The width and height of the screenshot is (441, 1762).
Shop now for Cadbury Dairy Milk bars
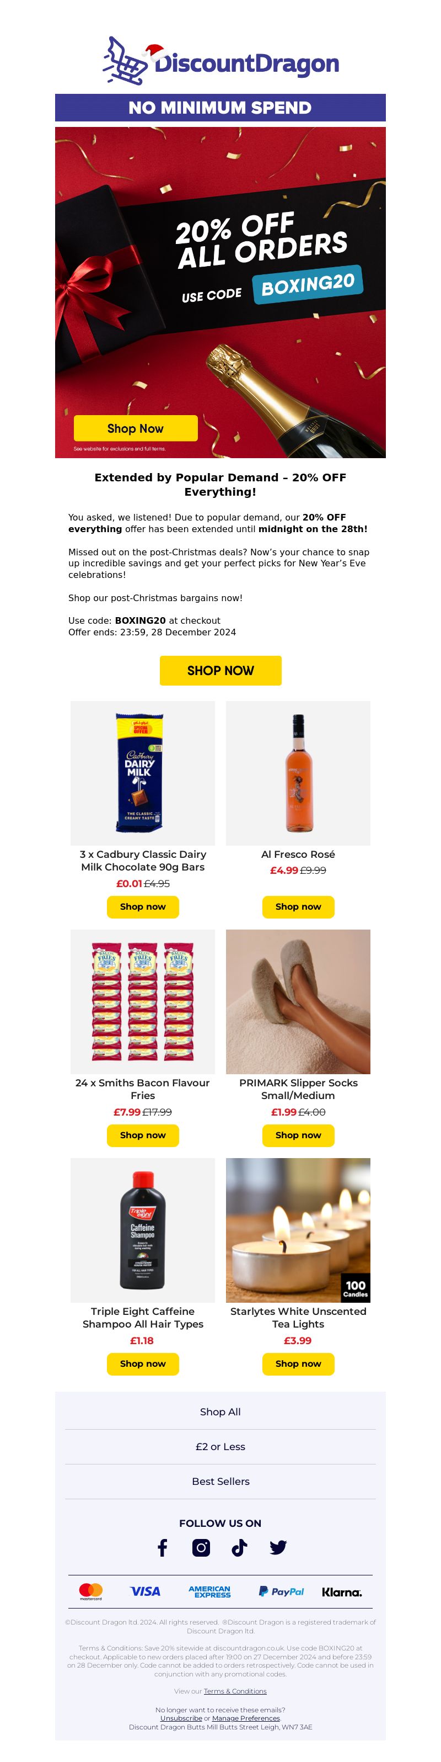click(143, 907)
